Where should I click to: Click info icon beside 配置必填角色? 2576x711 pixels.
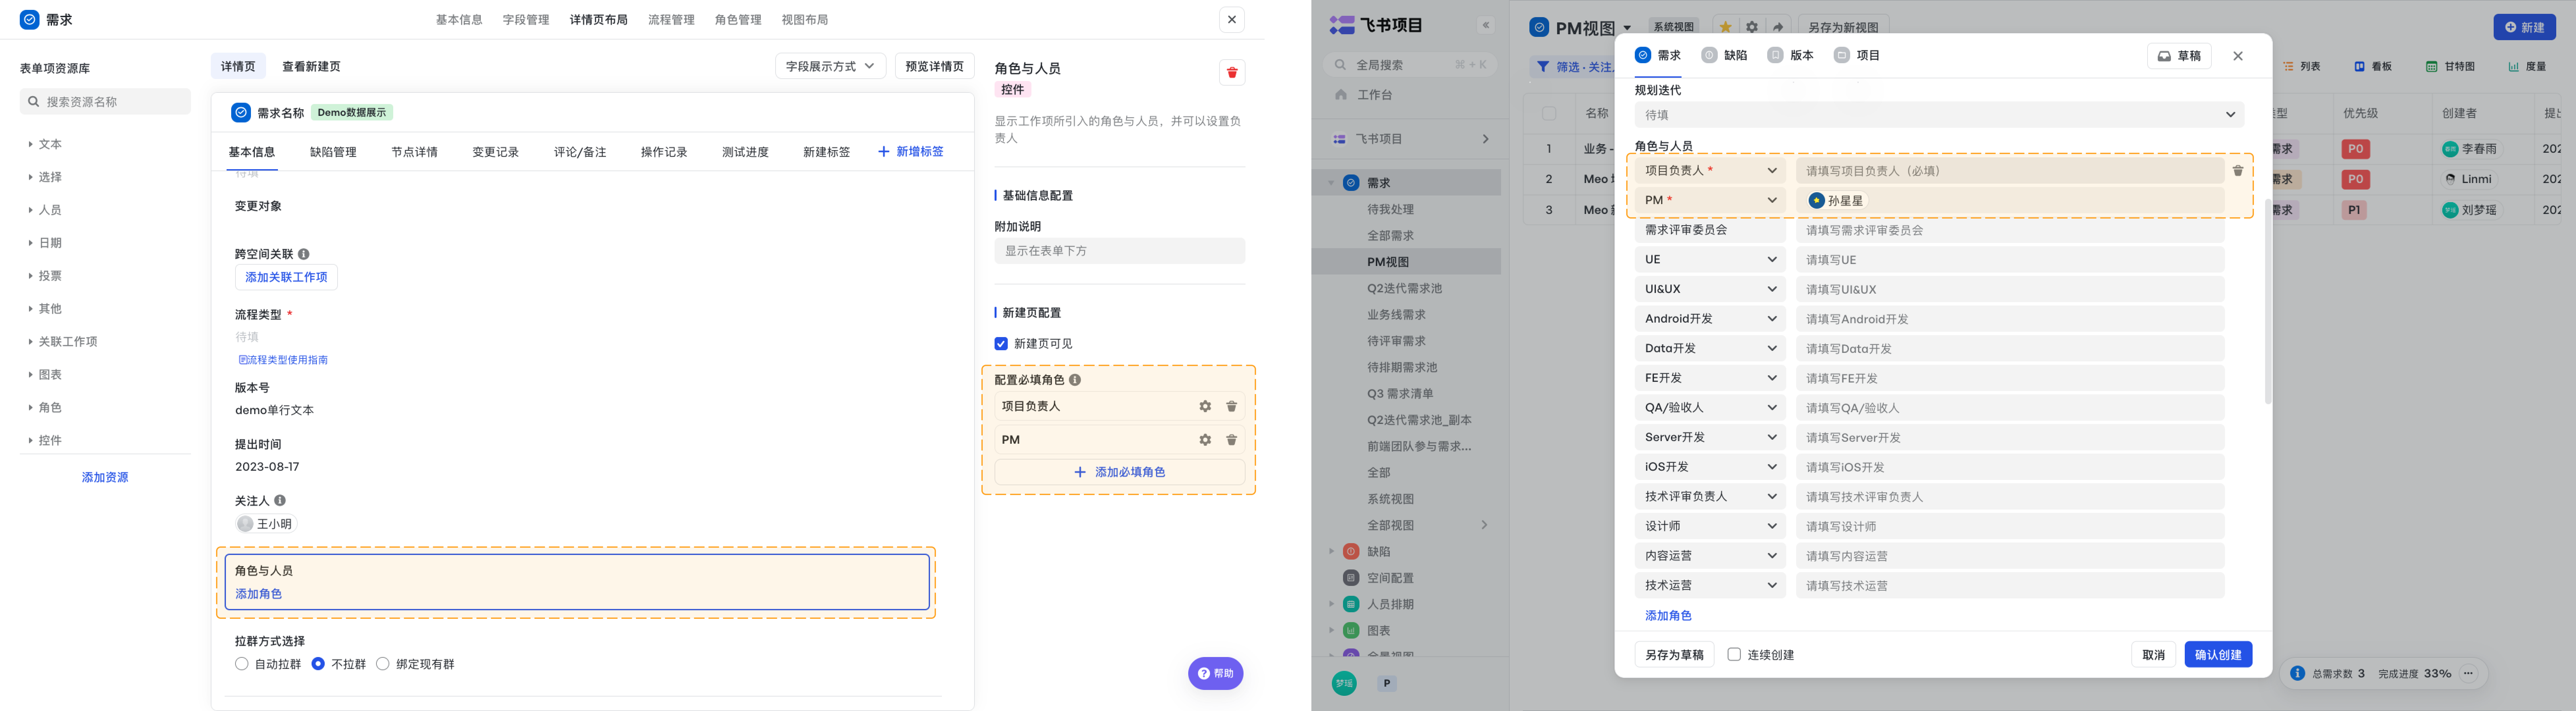pyautogui.click(x=1075, y=380)
